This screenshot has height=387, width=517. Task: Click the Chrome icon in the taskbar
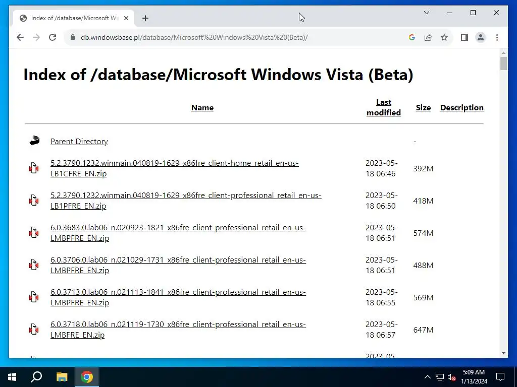tap(87, 377)
